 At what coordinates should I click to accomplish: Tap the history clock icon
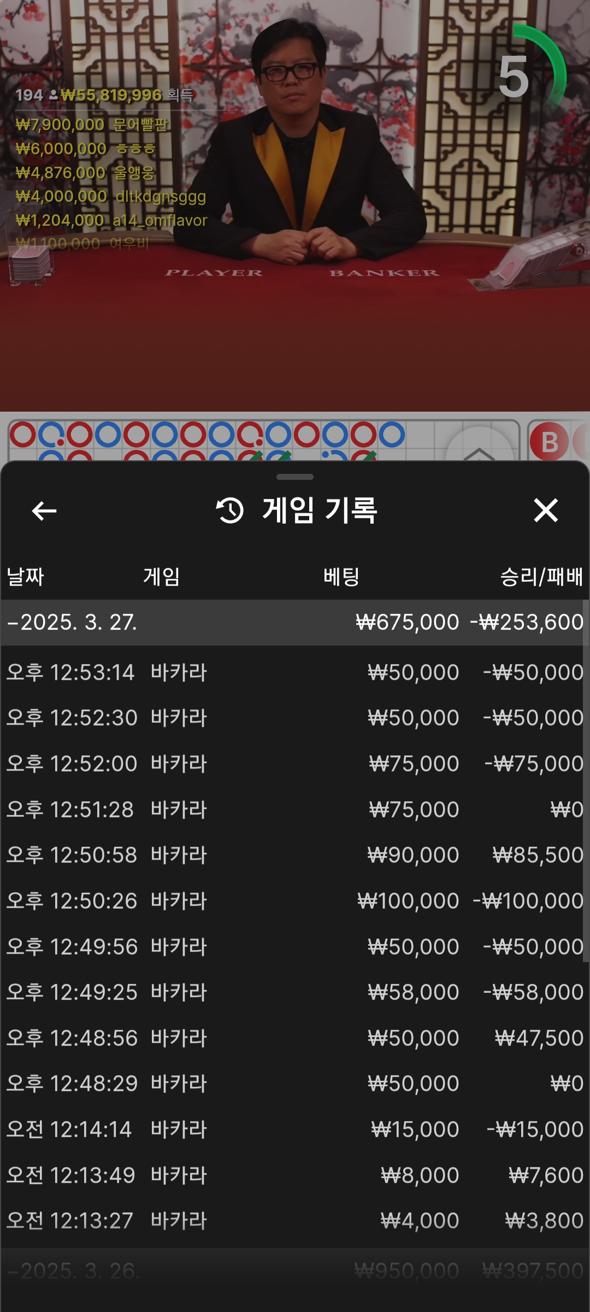tap(230, 511)
